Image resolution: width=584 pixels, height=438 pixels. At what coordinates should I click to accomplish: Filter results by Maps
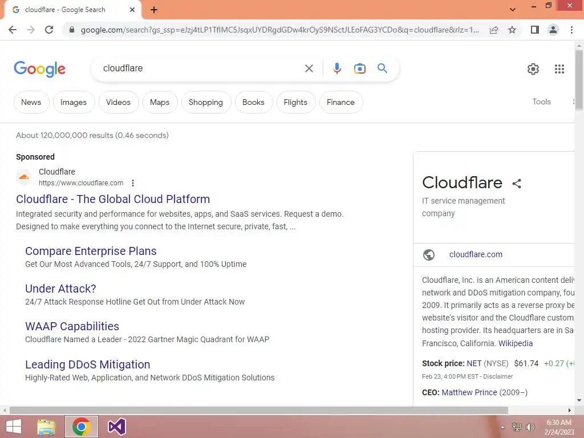(160, 102)
